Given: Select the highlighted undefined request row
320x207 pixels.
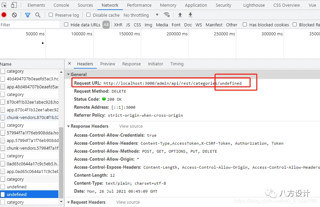Looking at the screenshot, I should (x=29, y=194).
